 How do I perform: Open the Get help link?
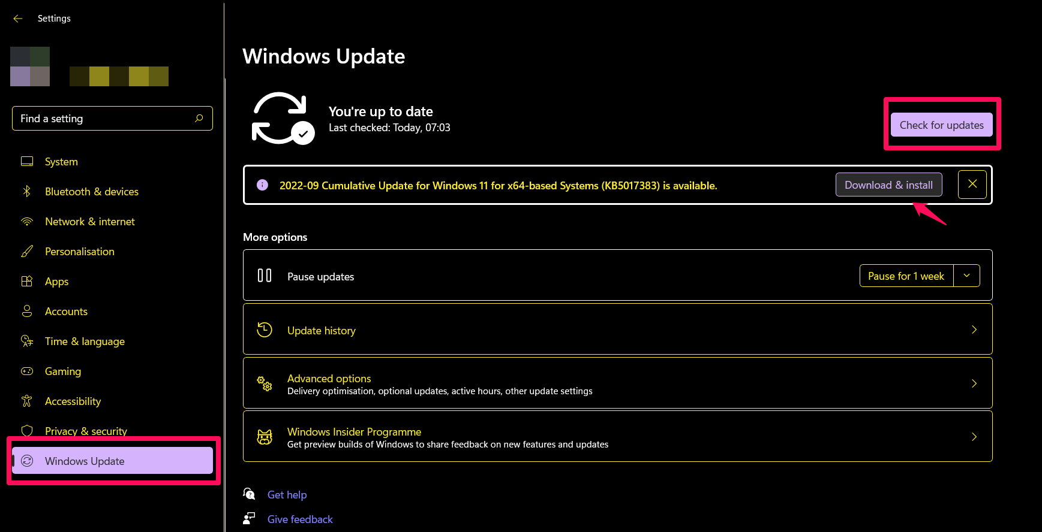point(287,494)
